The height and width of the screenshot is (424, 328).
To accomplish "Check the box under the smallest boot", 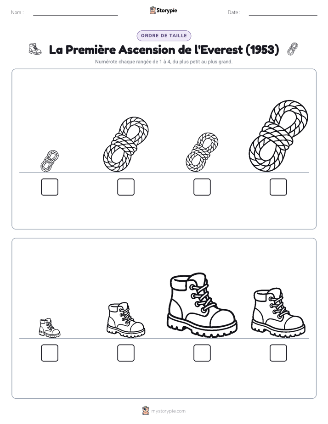I will (50, 353).
